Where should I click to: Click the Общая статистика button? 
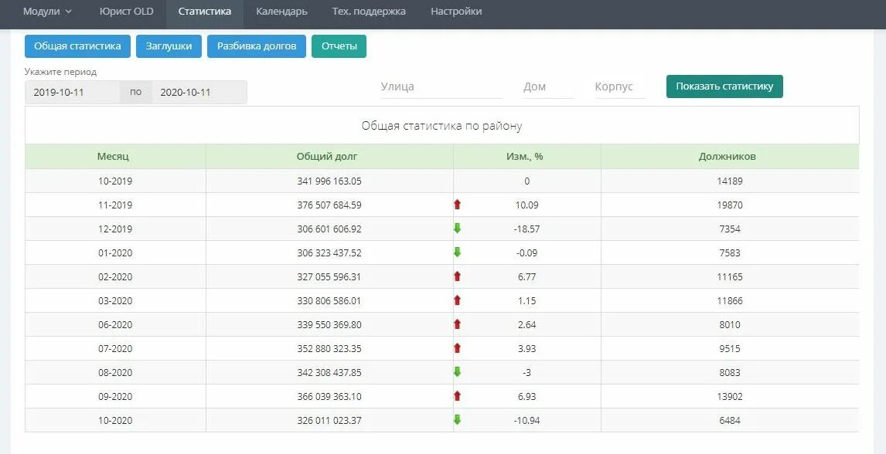(x=77, y=46)
